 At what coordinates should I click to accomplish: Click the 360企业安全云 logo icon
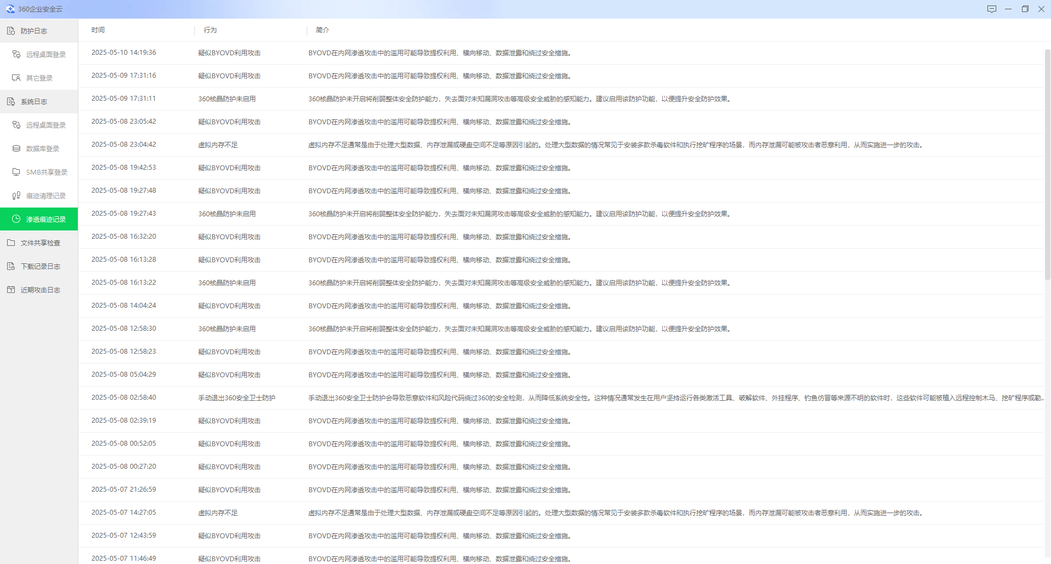[10, 9]
